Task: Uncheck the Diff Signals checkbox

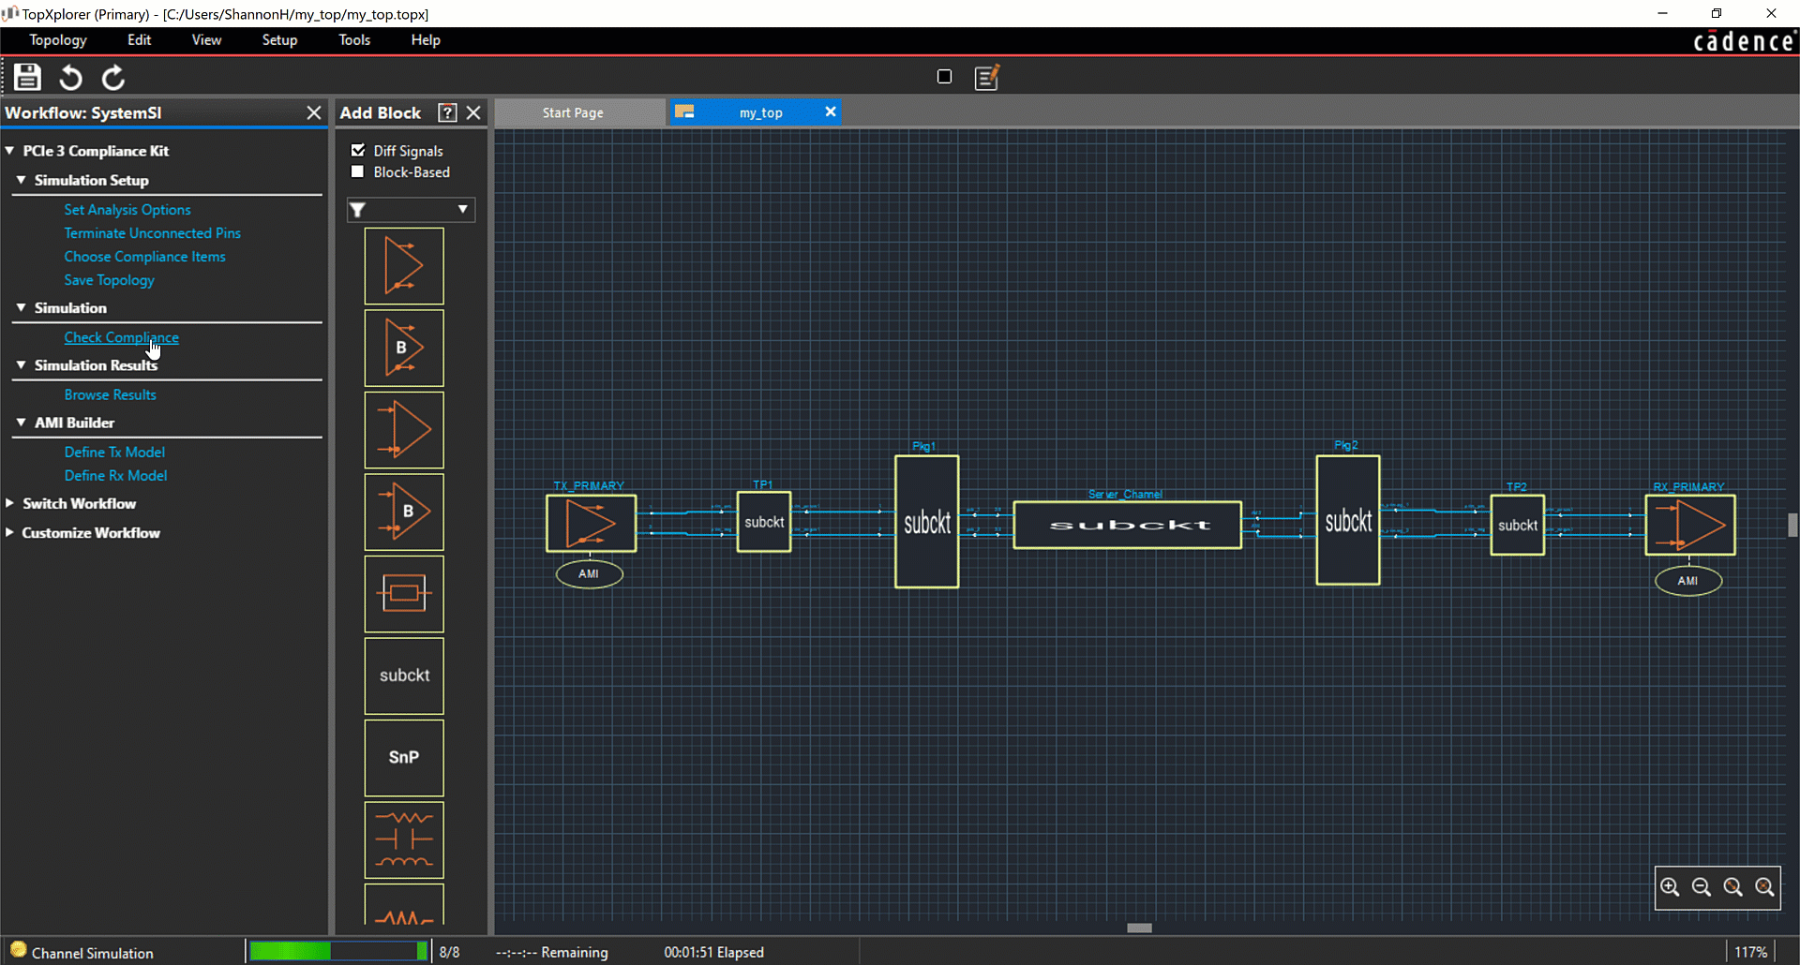Action: tap(358, 150)
